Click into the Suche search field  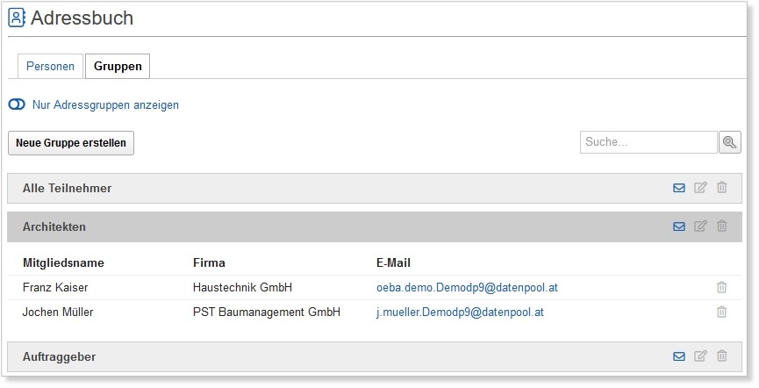tap(648, 142)
